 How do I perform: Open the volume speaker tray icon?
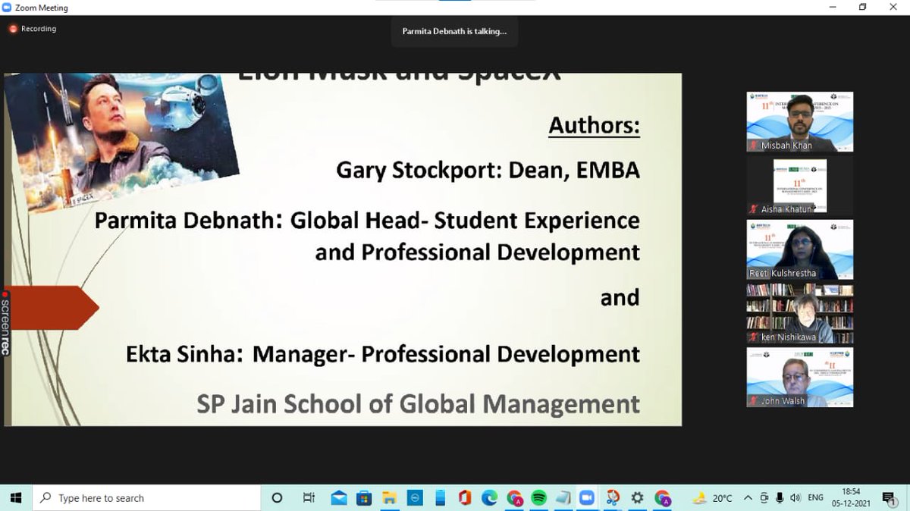pos(794,498)
